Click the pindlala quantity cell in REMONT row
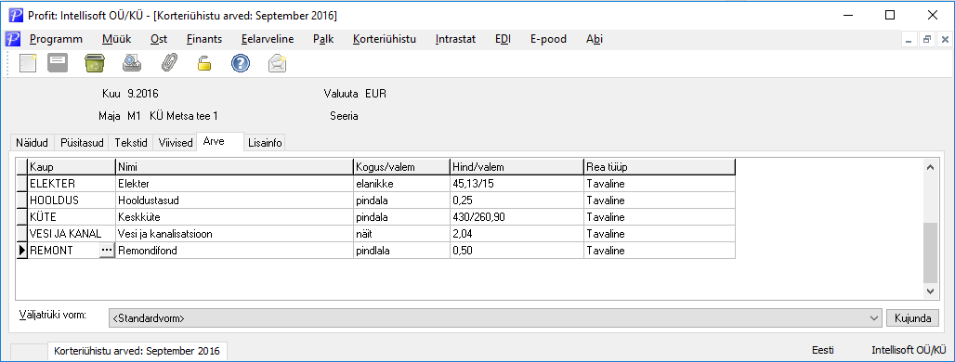955x362 pixels. coord(401,250)
